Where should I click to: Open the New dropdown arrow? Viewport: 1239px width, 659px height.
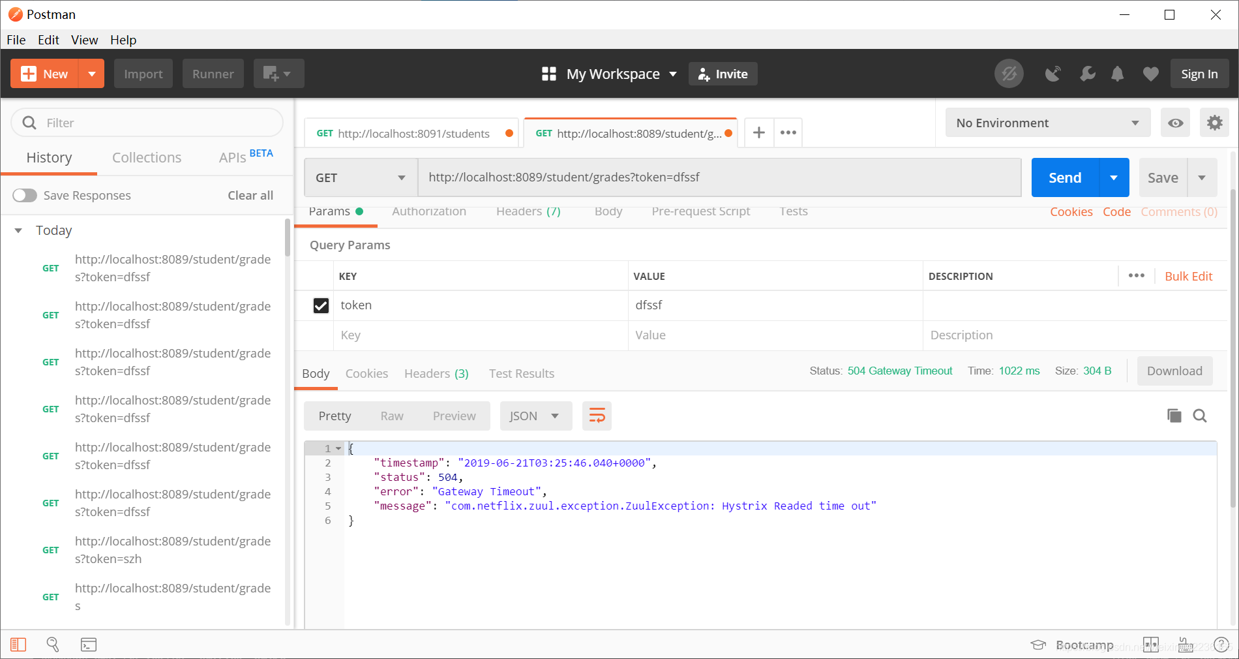(92, 74)
